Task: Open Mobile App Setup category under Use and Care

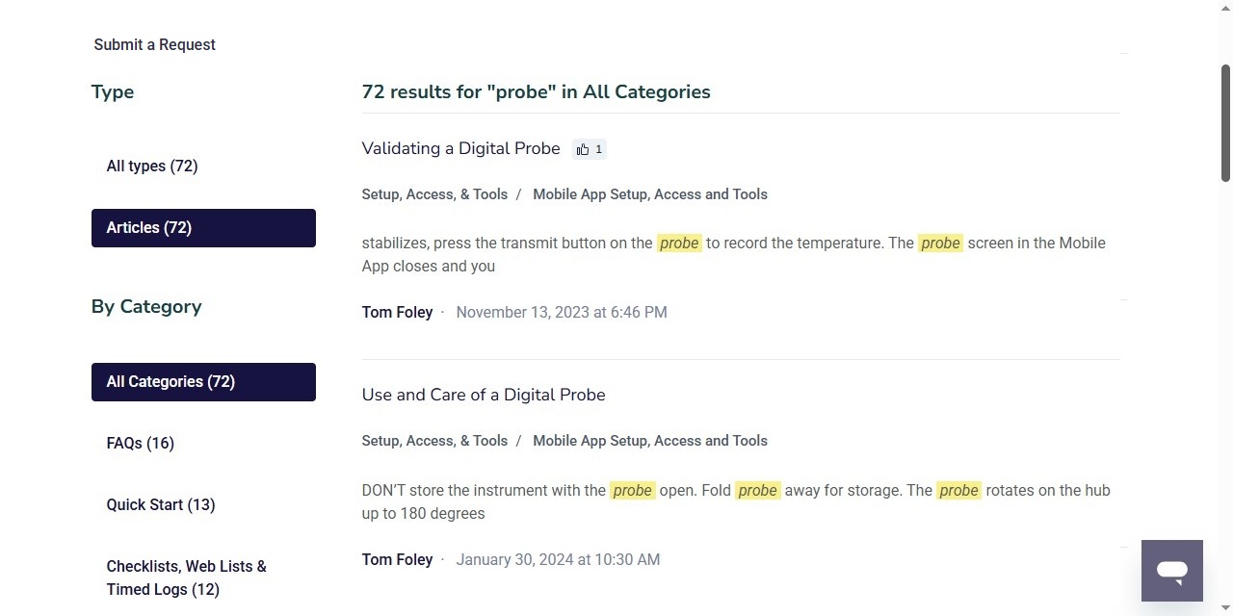Action: pos(650,441)
